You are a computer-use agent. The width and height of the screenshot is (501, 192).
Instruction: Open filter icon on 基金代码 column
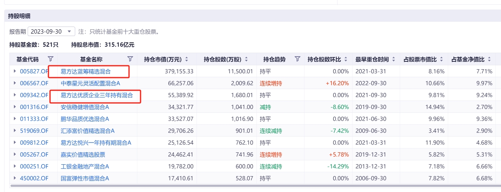pos(50,59)
